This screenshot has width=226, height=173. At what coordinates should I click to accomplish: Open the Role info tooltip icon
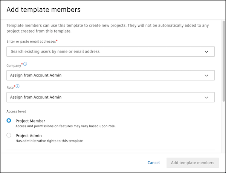pyautogui.click(x=17, y=86)
